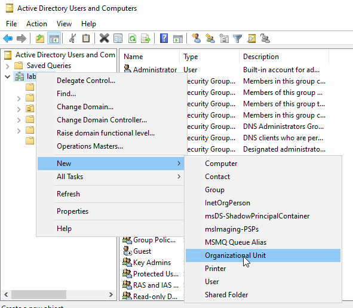This screenshot has height=308, width=353.
Task: Select All Tasks in context menu
Action: click(110, 177)
